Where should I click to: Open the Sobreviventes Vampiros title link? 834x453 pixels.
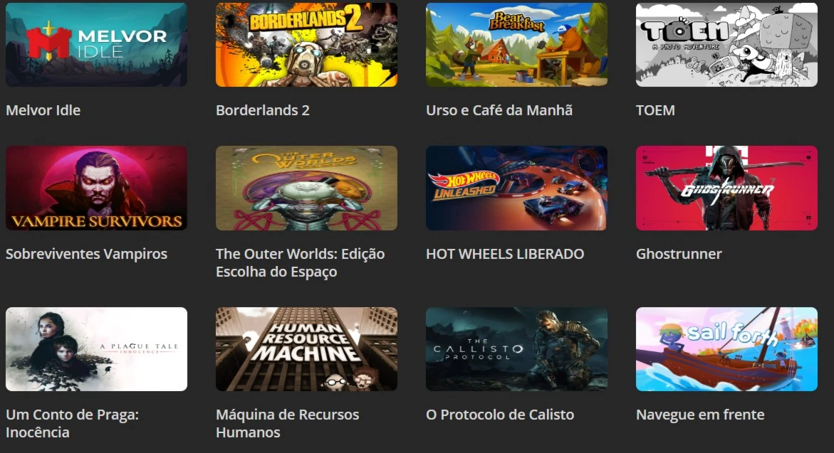tap(86, 255)
